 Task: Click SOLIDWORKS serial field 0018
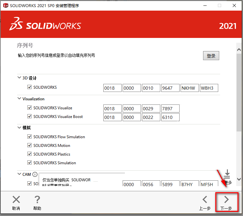click(112, 88)
